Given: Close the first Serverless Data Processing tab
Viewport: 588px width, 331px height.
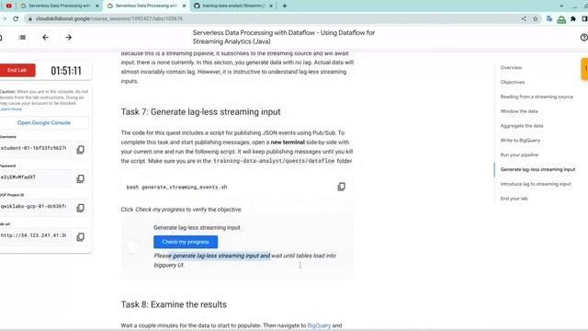Looking at the screenshot, I should coord(97,6).
